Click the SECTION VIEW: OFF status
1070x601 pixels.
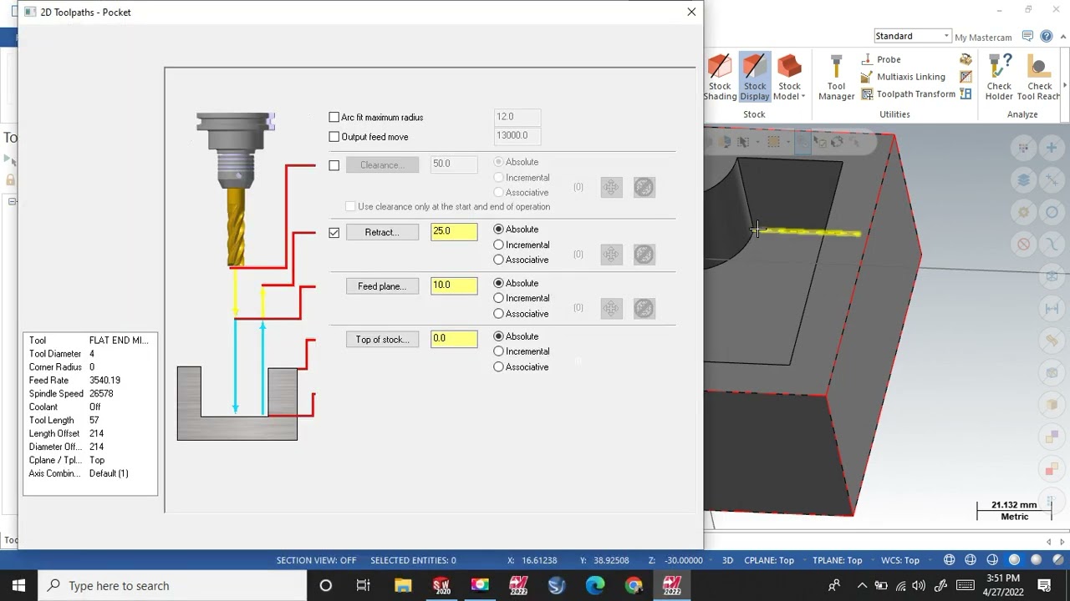point(316,560)
